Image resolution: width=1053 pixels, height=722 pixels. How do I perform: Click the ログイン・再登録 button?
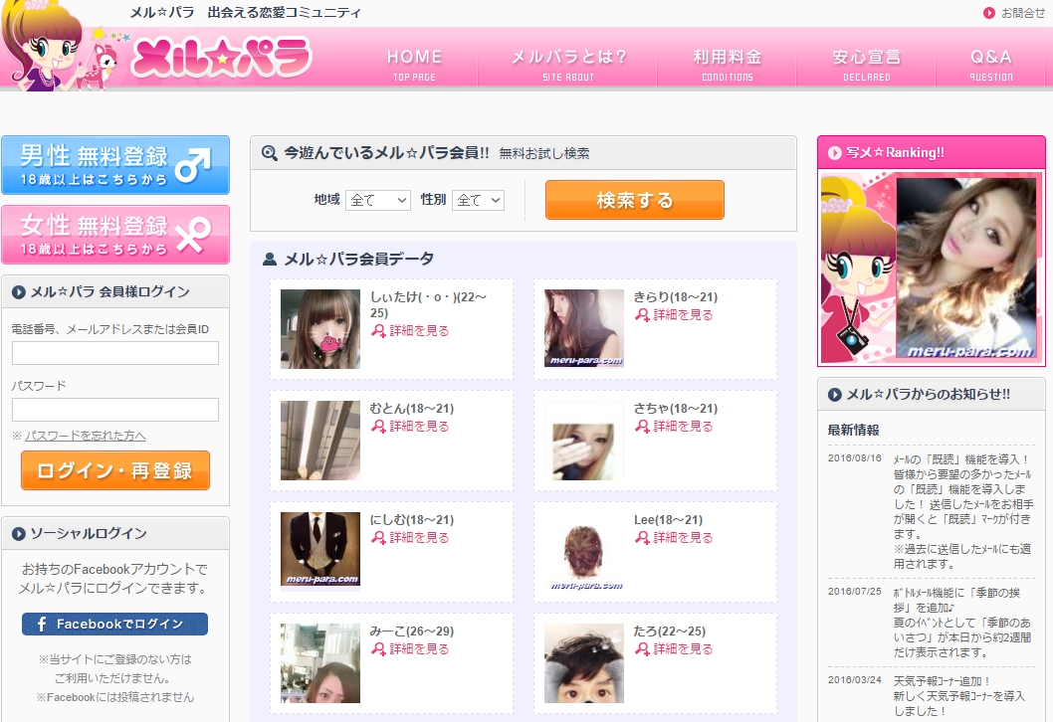coord(115,470)
